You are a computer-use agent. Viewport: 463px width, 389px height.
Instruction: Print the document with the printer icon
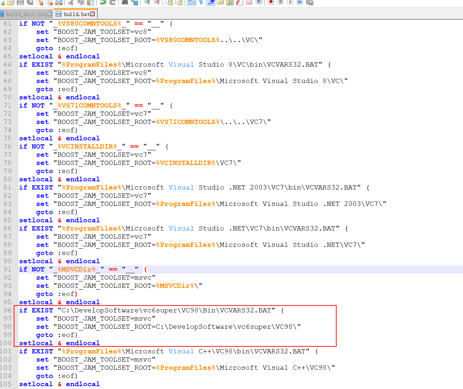pos(59,2)
